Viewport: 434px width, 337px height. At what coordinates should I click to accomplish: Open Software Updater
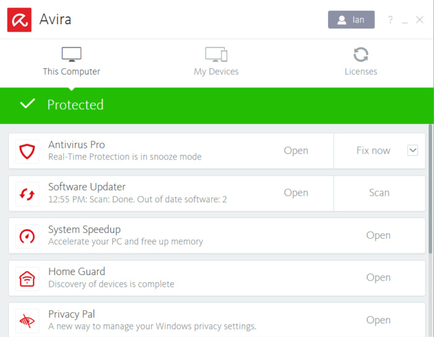pos(296,192)
